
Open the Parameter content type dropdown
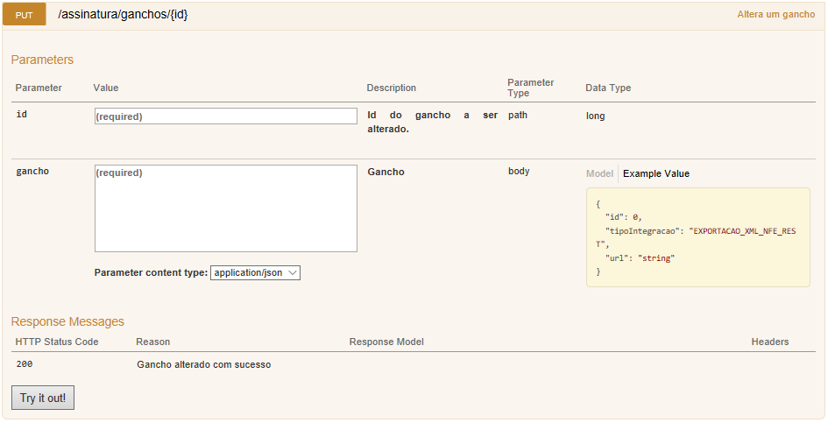point(255,272)
